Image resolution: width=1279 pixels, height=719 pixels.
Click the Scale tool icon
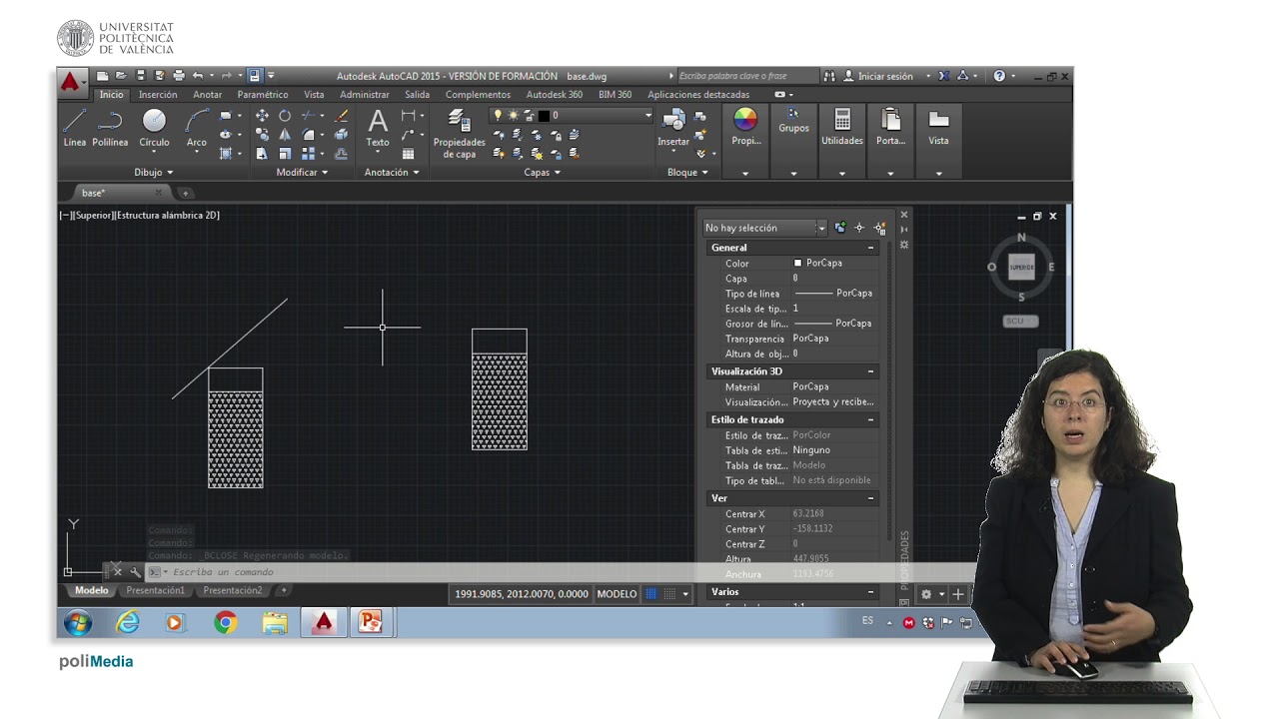coord(285,154)
